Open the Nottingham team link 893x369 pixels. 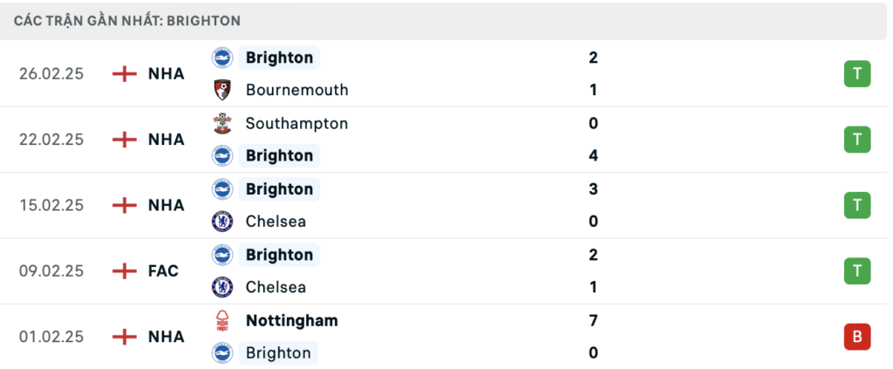tap(291, 321)
